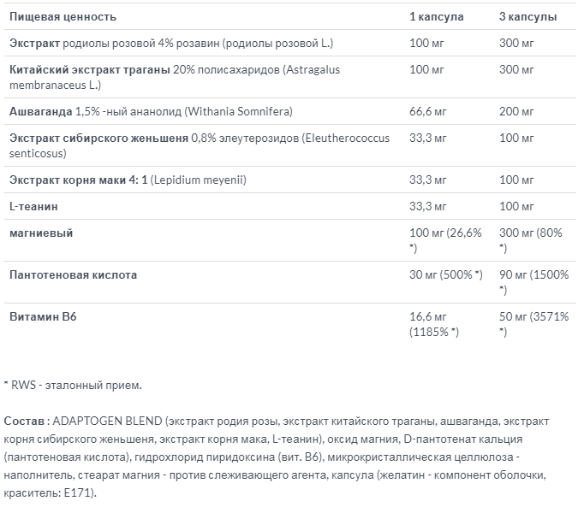Click the "100 мг (26,6% *)" magnesium value
Viewport: 578px width, 507px height.
coord(446,239)
